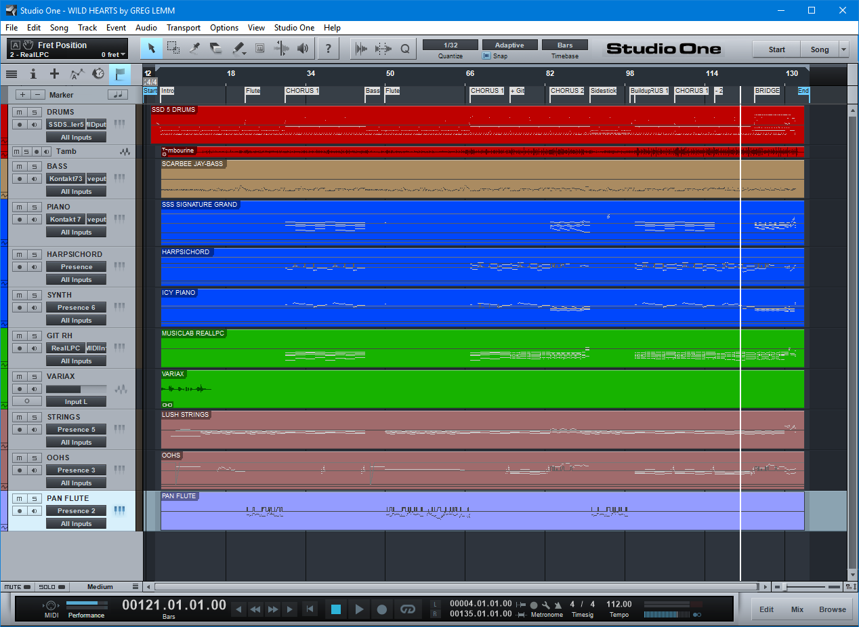Viewport: 859px width, 627px height.
Task: Select the Range tool
Action: coord(173,48)
